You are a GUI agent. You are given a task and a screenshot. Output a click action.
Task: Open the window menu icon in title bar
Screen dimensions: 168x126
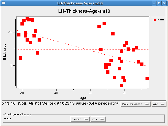pos(3,3)
